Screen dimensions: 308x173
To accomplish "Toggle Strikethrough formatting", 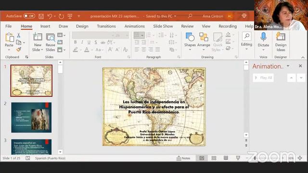I will pyautogui.click(x=103, y=42).
